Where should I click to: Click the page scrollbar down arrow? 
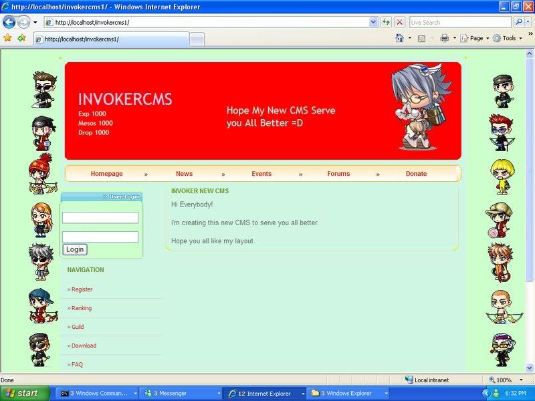(x=530, y=368)
